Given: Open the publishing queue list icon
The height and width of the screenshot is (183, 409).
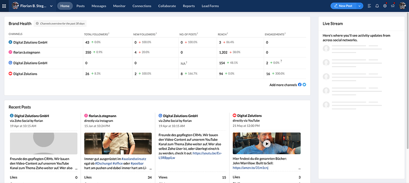Looking at the screenshot, I should (369, 6).
